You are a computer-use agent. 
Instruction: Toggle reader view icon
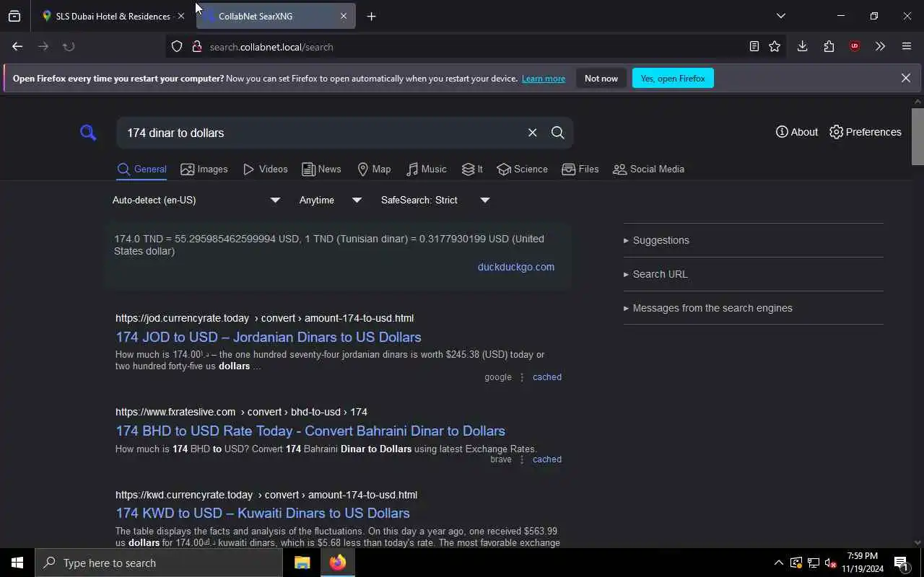(754, 46)
